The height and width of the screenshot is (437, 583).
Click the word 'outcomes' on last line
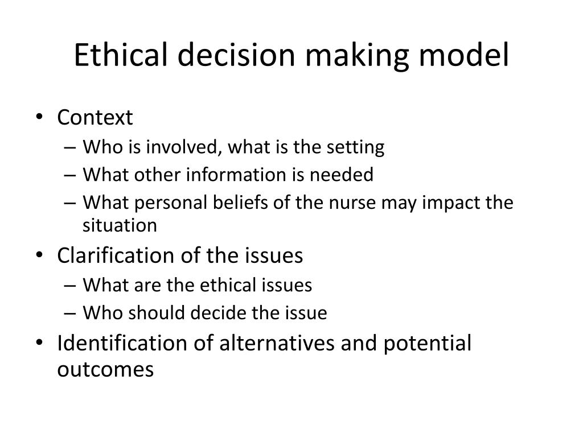tap(105, 369)
